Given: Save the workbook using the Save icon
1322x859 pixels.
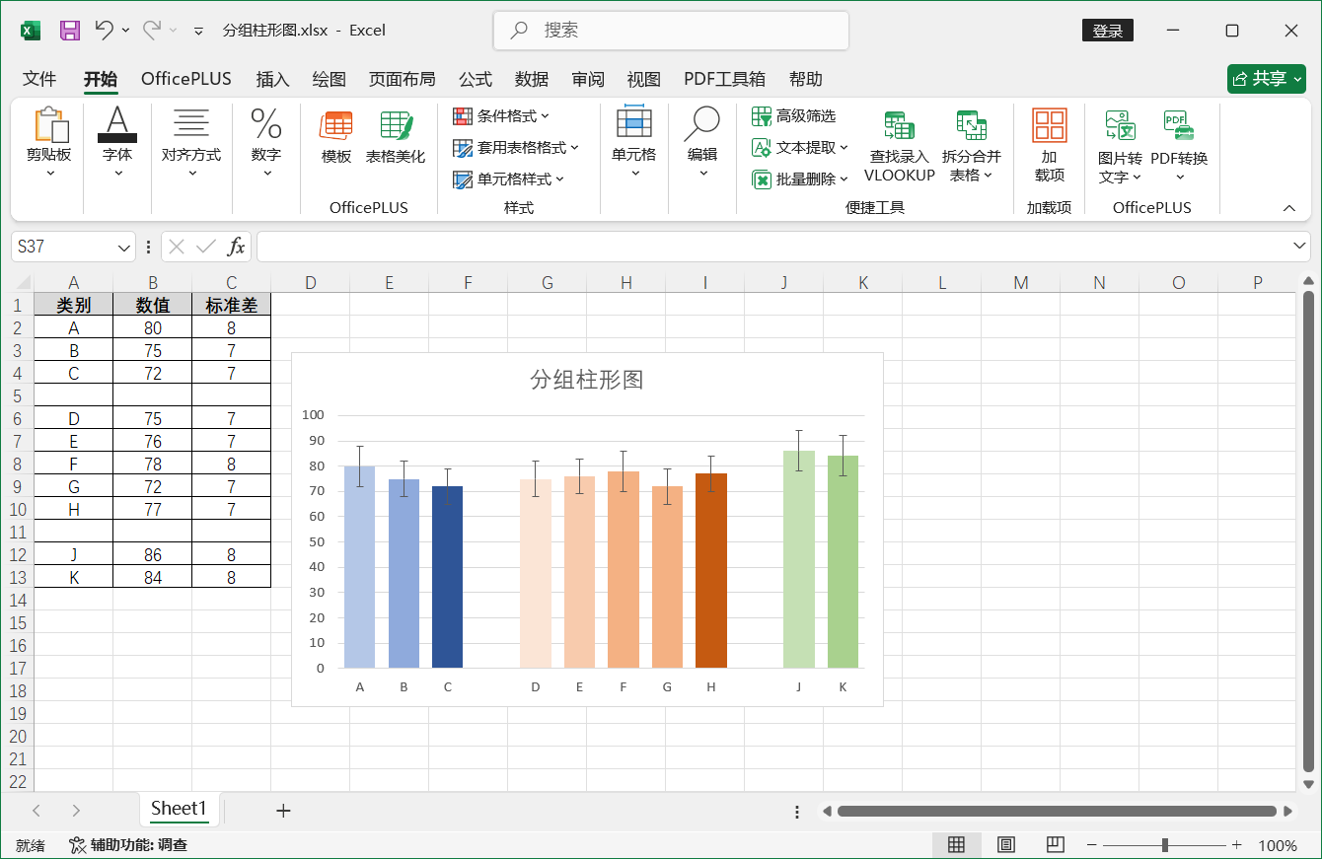Looking at the screenshot, I should (x=69, y=30).
